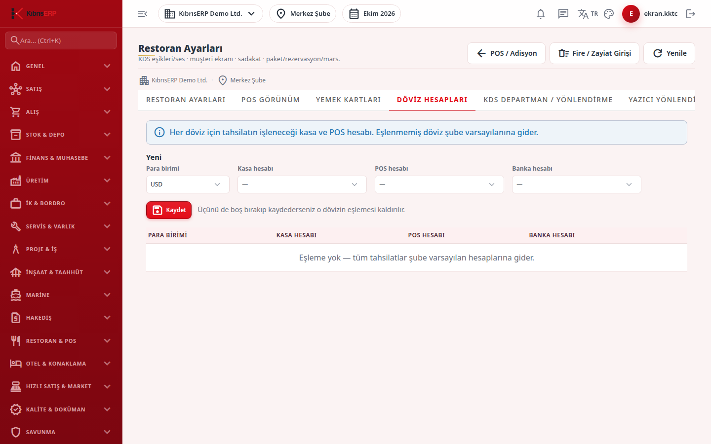Switch to Restoran Ayarları tab
Screen dimensions: 711x444
click(x=186, y=100)
